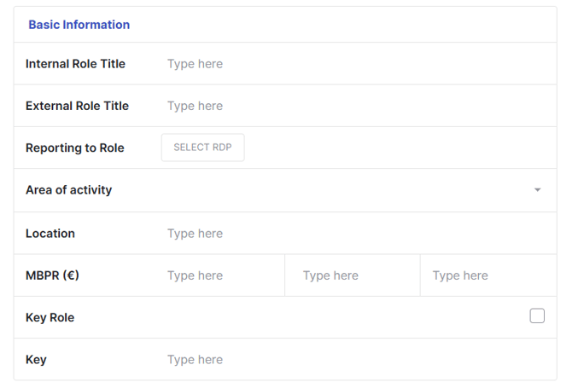
Task: Click the Location label text
Action: tap(50, 234)
